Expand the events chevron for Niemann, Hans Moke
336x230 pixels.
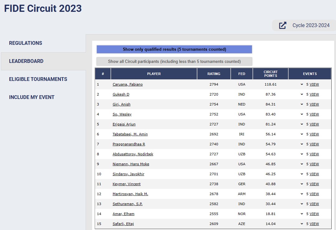pyautogui.click(x=302, y=164)
